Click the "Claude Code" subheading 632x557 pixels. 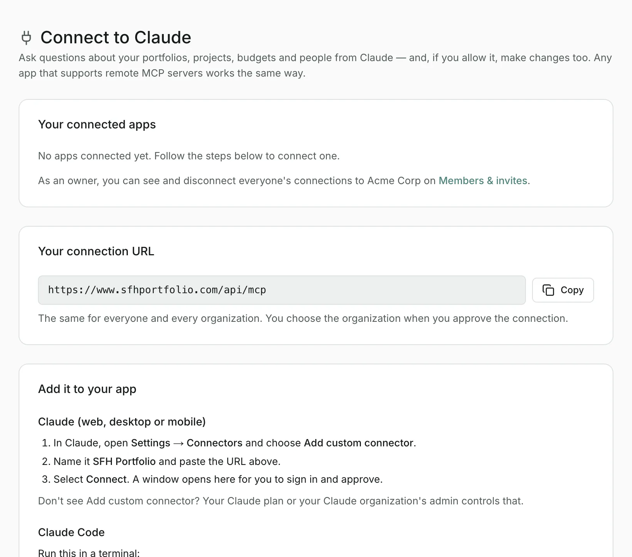tap(71, 532)
